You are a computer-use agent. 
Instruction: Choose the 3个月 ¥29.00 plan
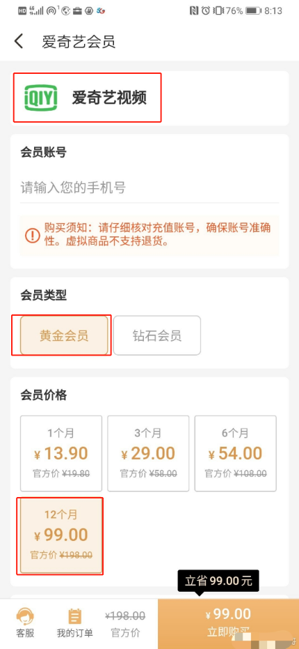pos(148,454)
